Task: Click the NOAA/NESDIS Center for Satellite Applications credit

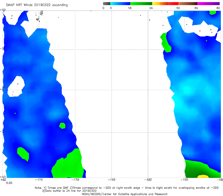Action: [124, 194]
